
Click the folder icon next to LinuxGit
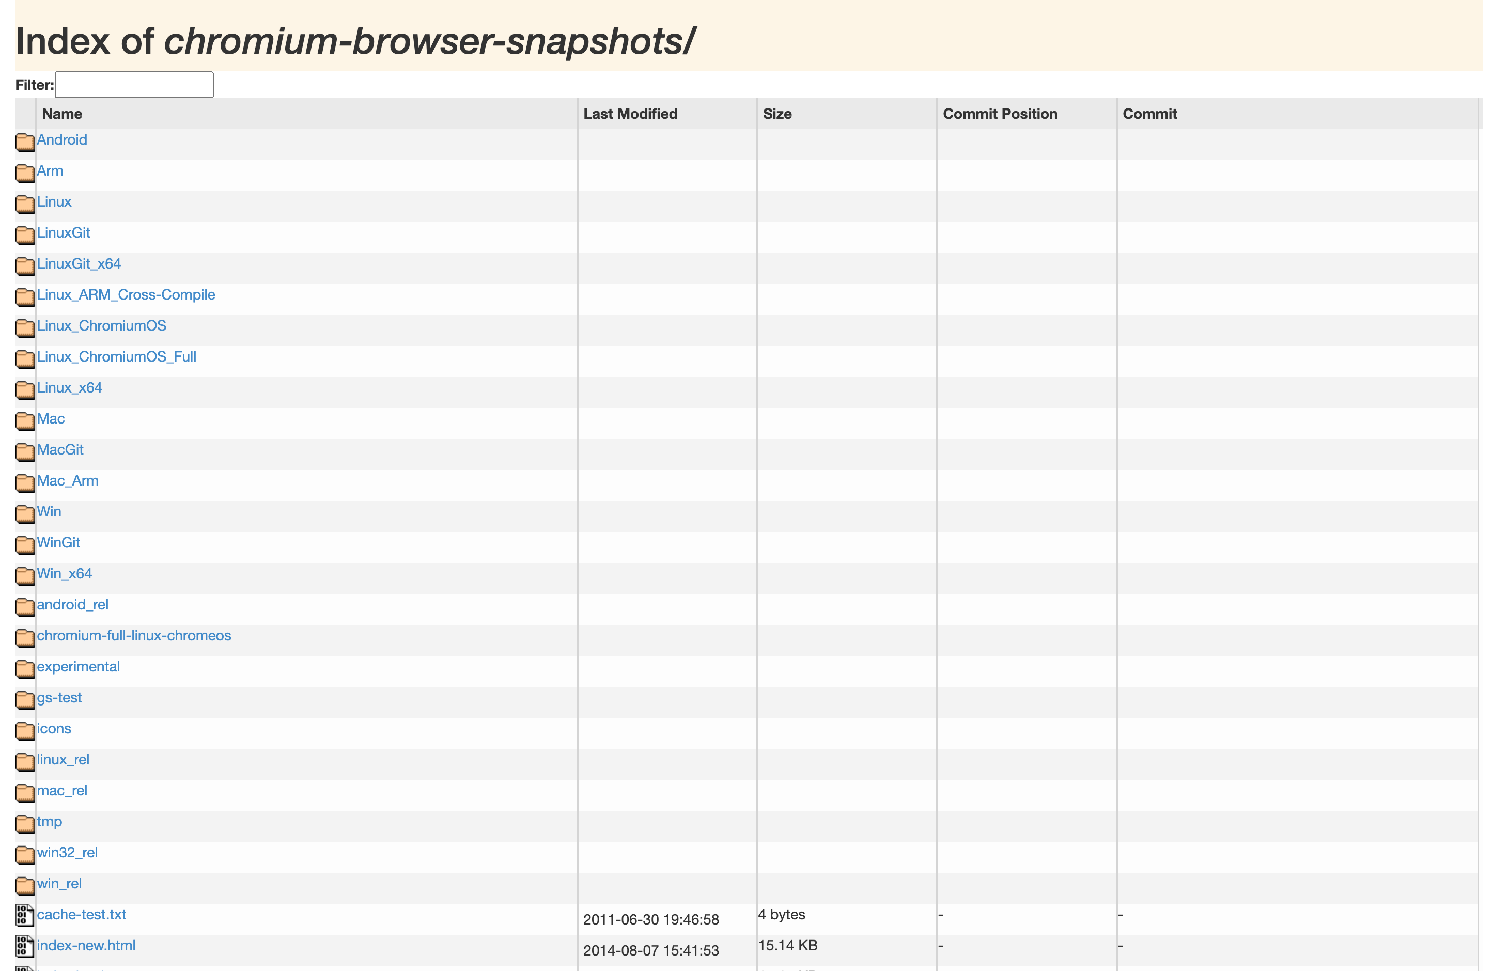(25, 234)
